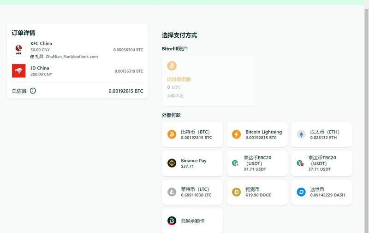Click the blue Dash icon
The width and height of the screenshot is (369, 233).
[x=301, y=192]
